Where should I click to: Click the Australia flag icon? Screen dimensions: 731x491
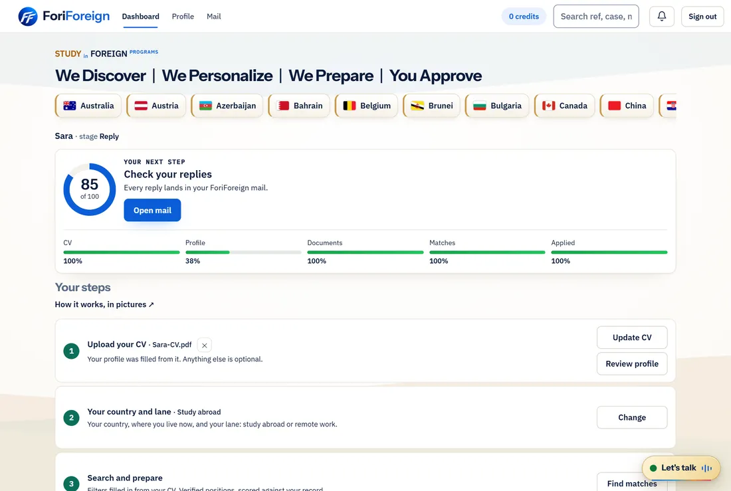point(70,106)
